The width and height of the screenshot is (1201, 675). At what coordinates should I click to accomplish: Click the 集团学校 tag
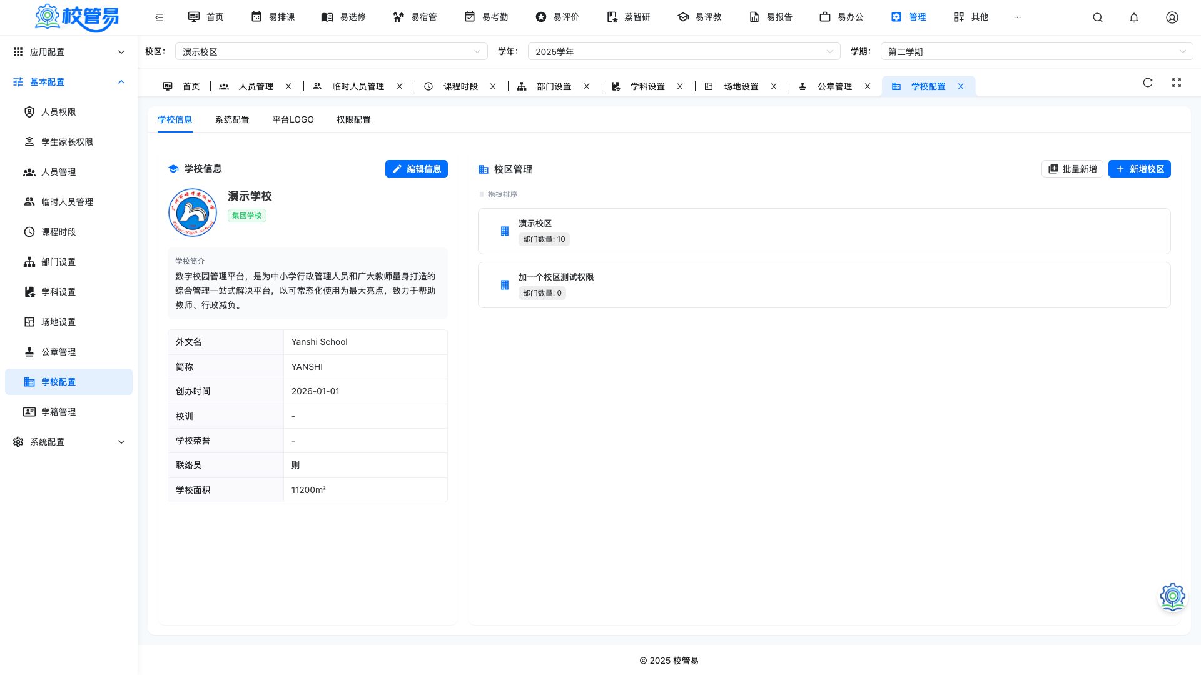pyautogui.click(x=247, y=216)
